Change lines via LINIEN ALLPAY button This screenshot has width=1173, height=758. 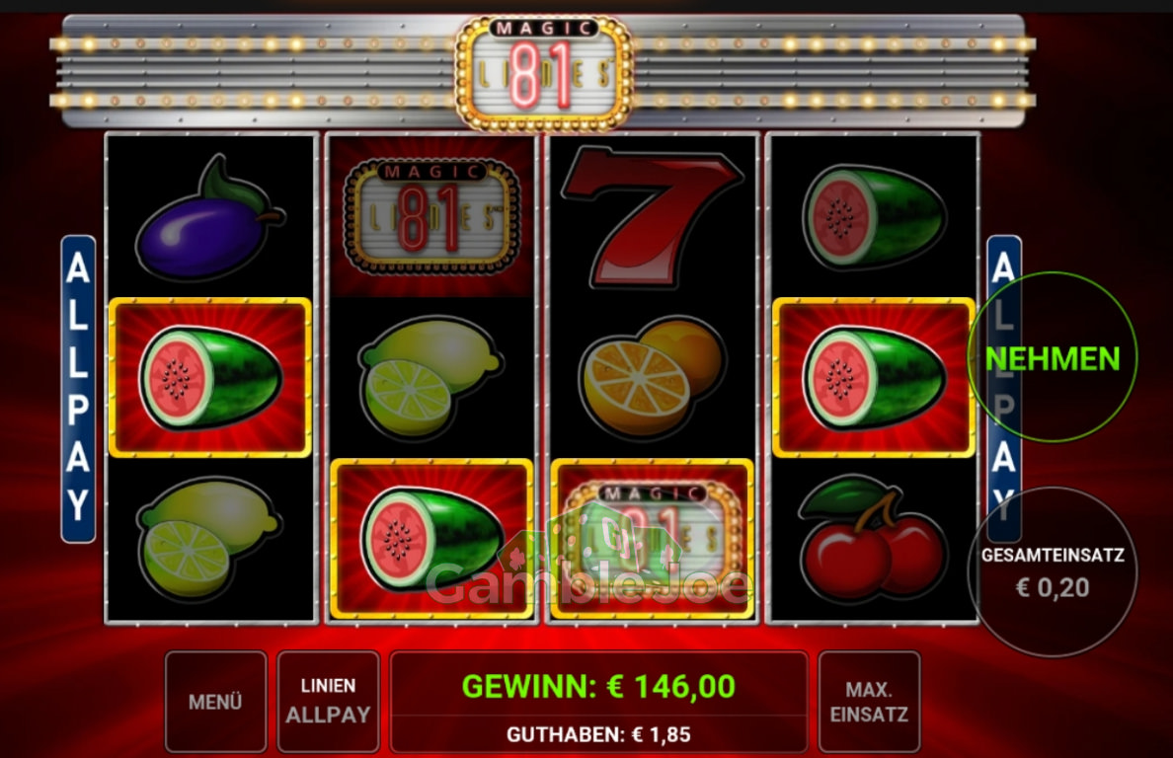tap(328, 701)
